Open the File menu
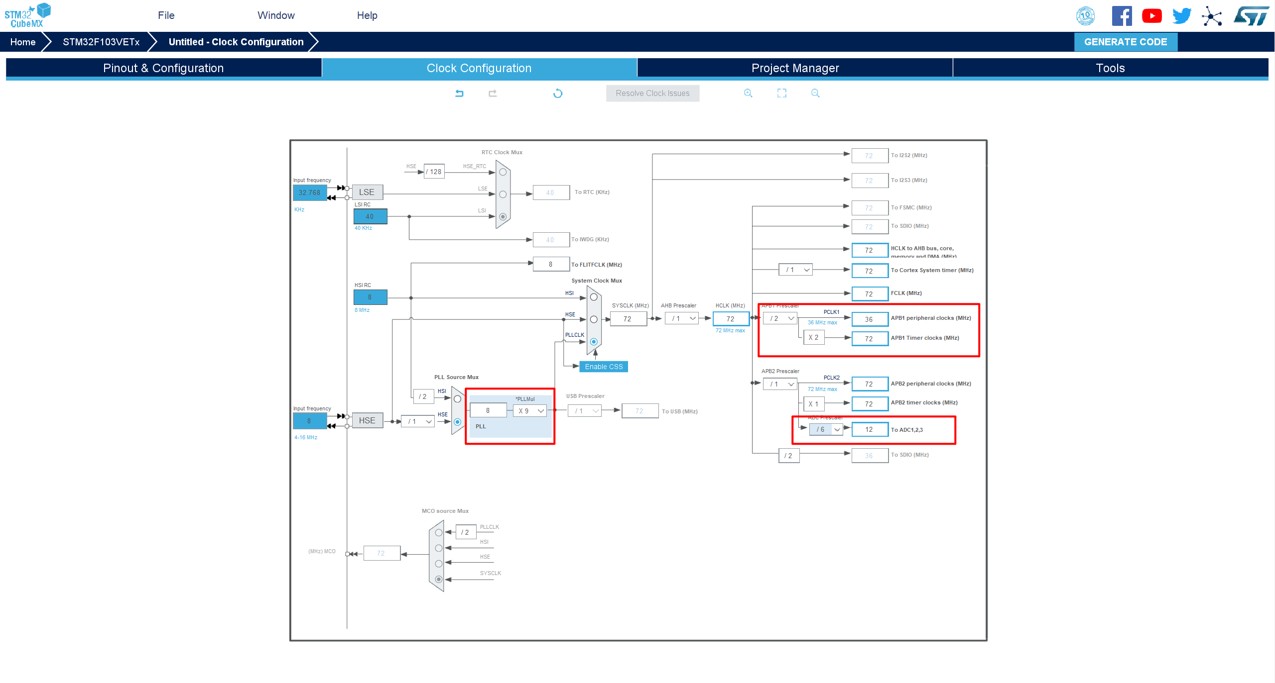The height and width of the screenshot is (683, 1275). click(166, 15)
